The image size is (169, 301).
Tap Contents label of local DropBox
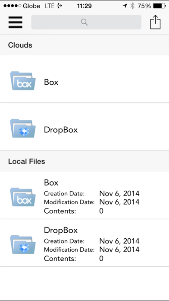point(60,259)
